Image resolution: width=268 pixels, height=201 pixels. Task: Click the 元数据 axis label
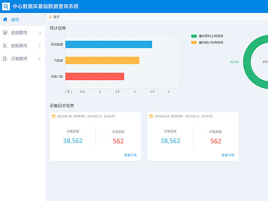58,60
